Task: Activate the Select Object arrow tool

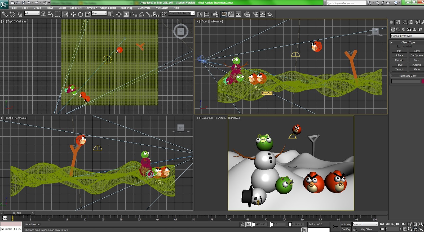Action: 43,14
